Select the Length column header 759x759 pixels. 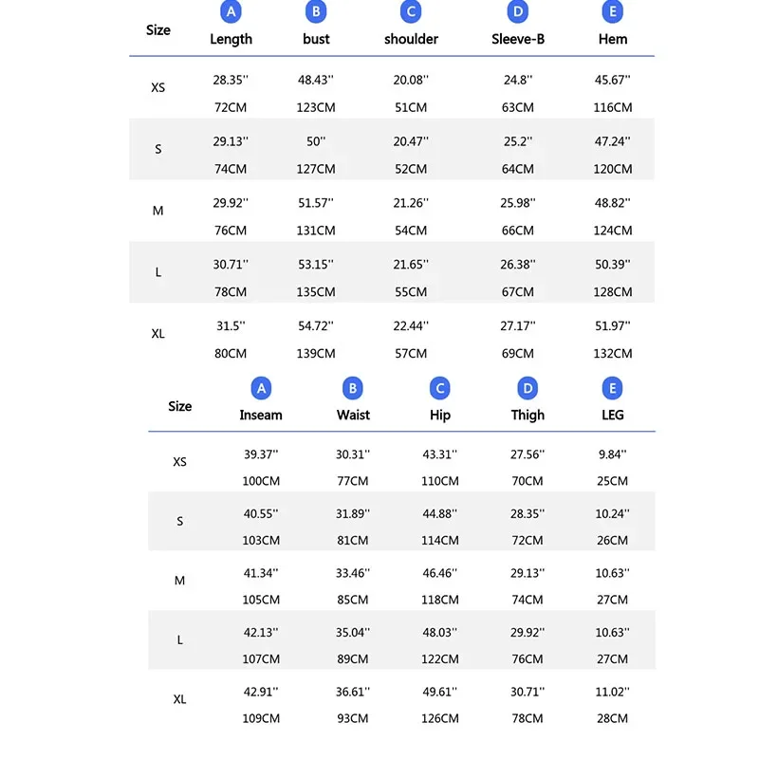point(231,39)
